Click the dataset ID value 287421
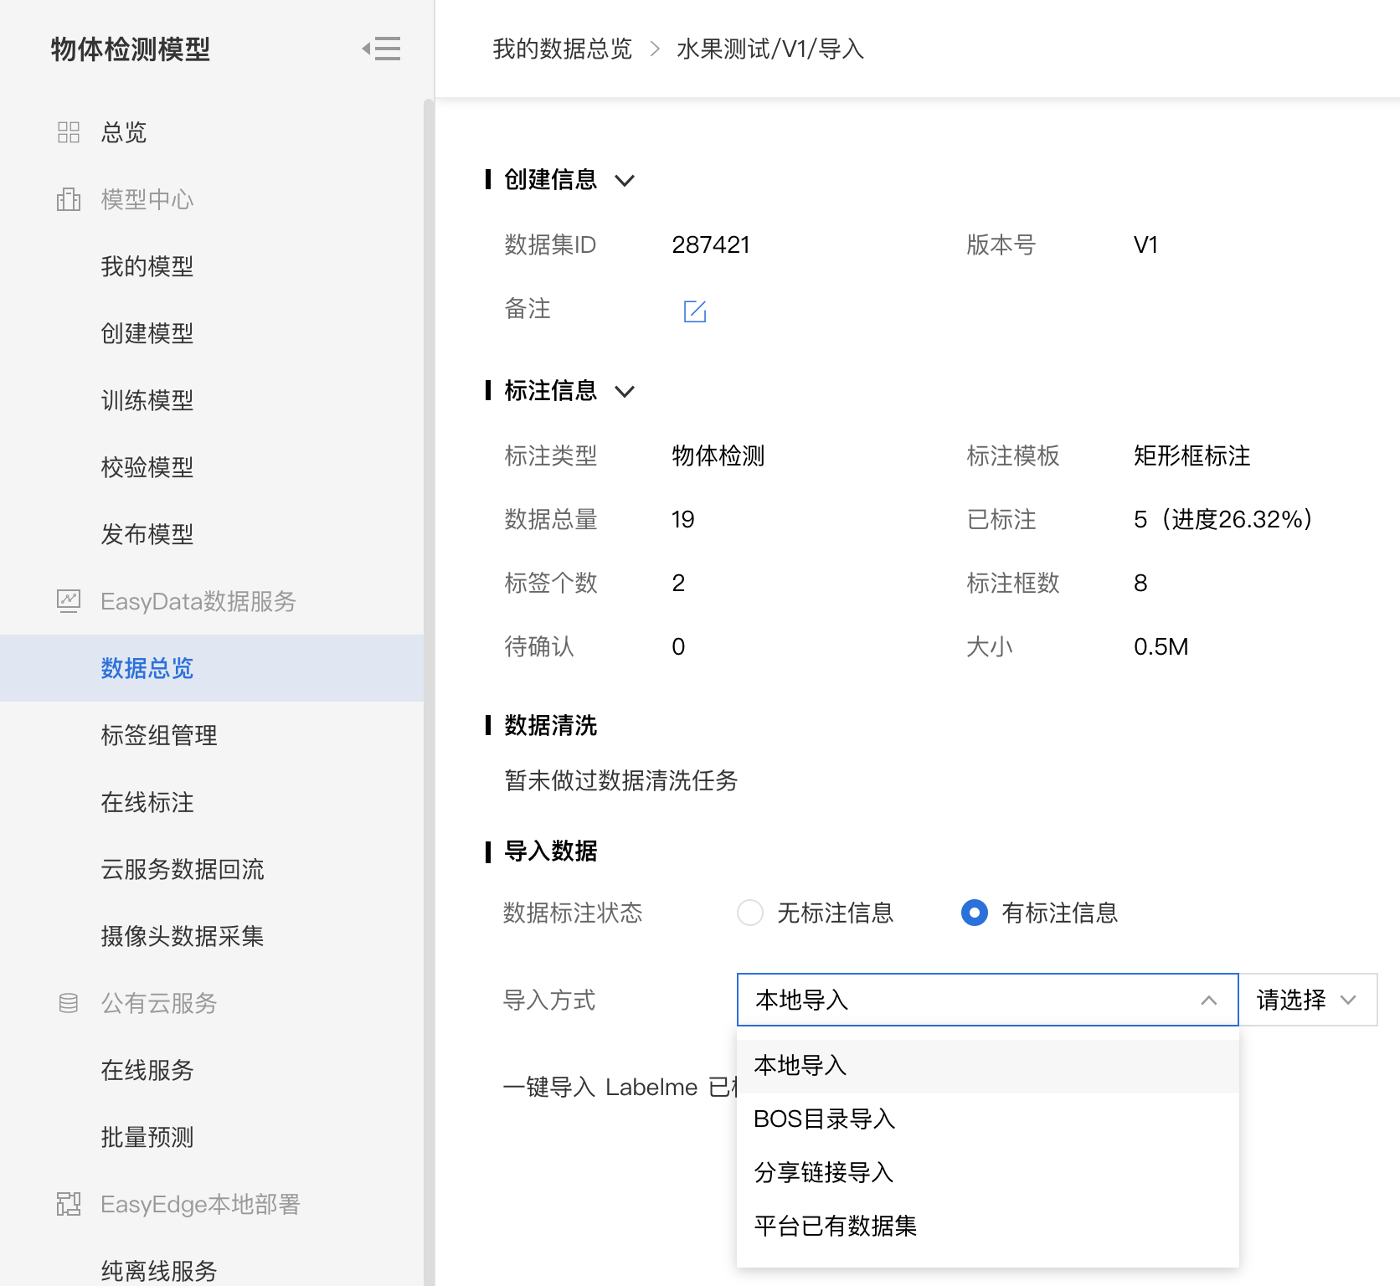The height and width of the screenshot is (1286, 1400). point(711,244)
